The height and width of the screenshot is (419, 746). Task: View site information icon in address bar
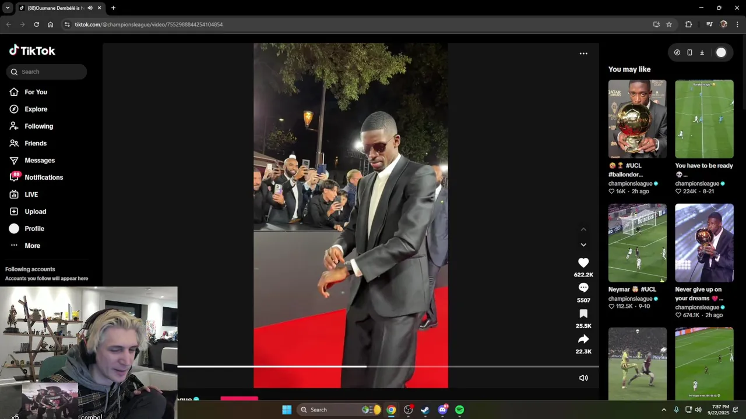(x=67, y=24)
